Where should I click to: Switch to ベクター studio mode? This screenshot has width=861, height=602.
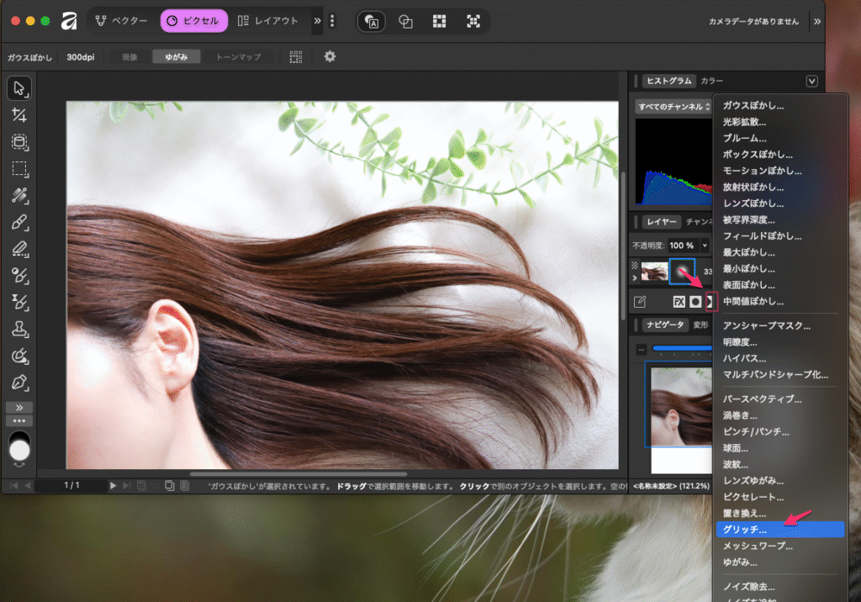(x=122, y=21)
